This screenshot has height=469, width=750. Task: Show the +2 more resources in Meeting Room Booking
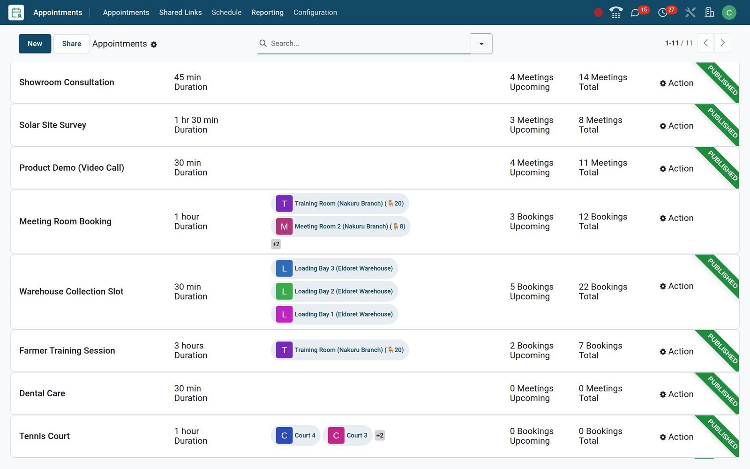pos(276,244)
